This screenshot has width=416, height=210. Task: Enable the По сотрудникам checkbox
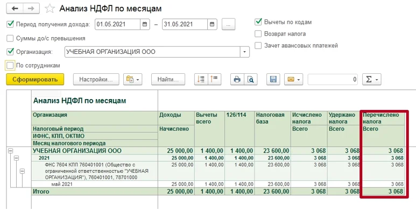[10, 65]
